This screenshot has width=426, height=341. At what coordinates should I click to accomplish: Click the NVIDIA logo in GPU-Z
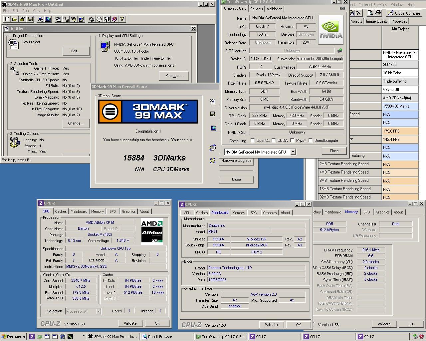(x=331, y=30)
